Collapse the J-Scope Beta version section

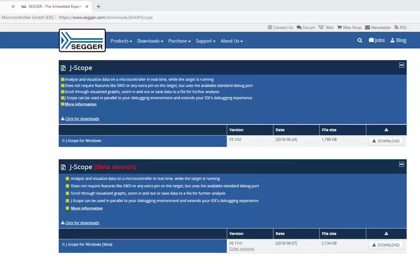402,164
